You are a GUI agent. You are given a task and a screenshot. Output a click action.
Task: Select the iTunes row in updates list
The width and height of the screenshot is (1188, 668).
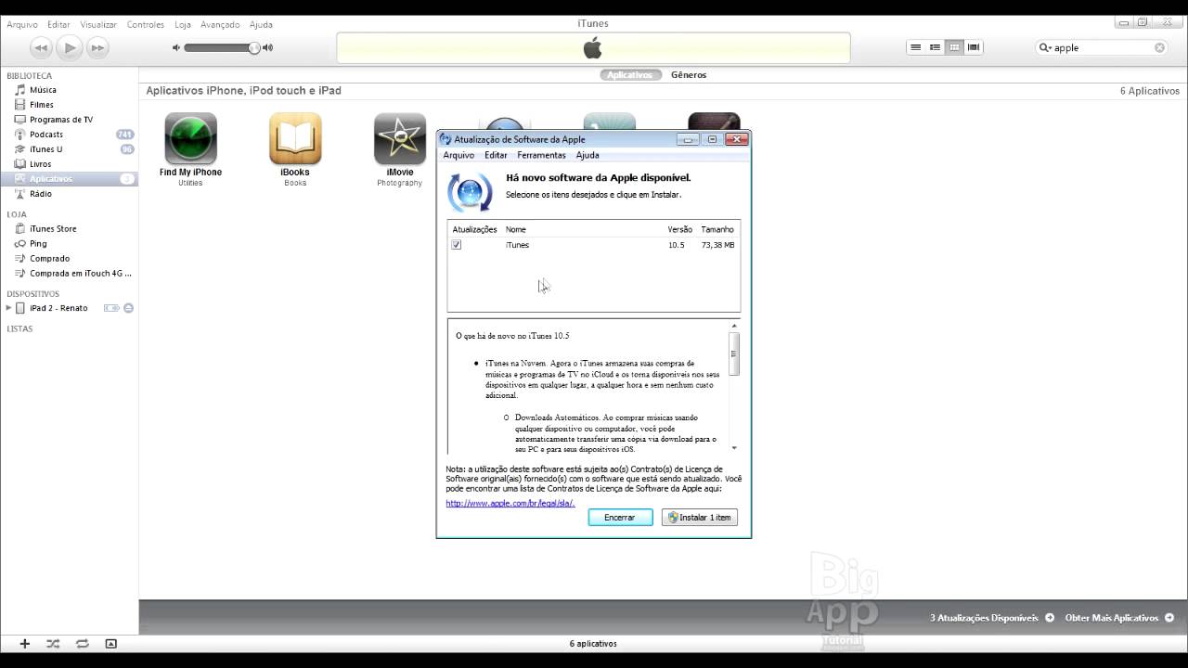[x=594, y=245]
